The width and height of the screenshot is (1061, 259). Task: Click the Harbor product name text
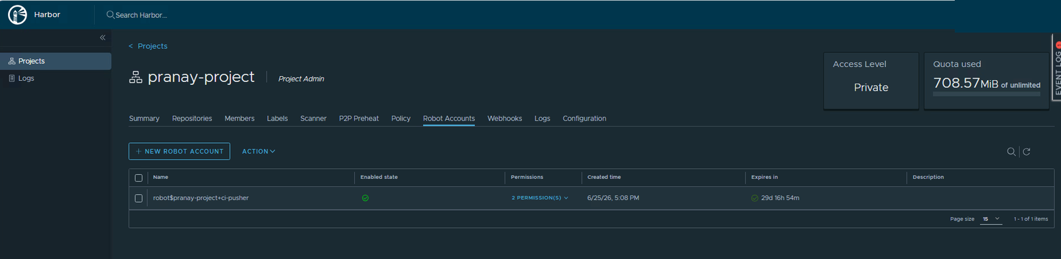tap(47, 15)
